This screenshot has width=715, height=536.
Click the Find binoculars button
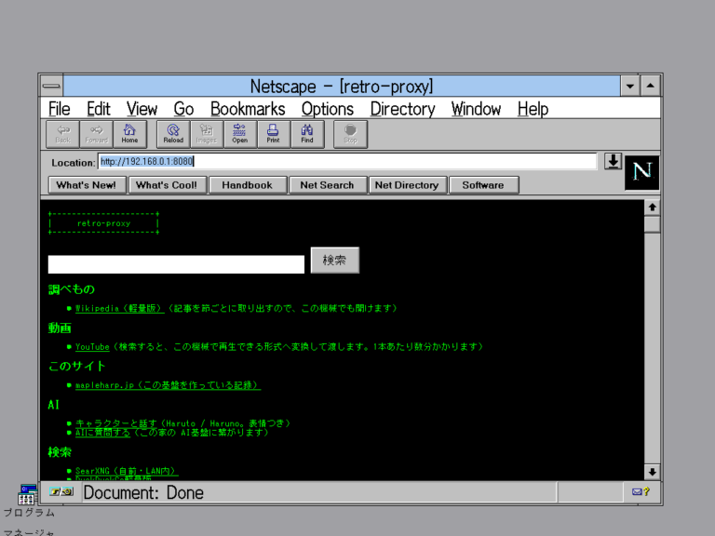click(x=307, y=134)
